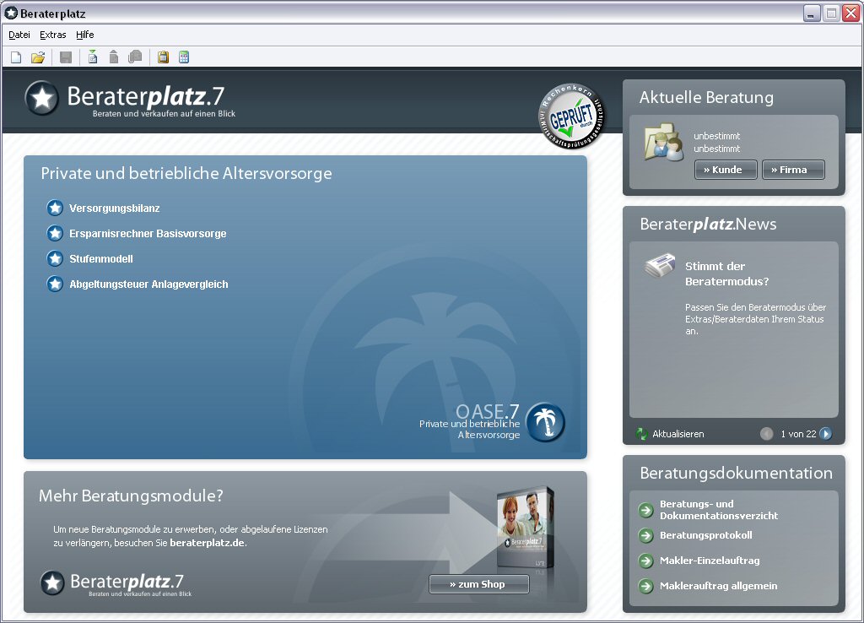Open Beratungs- und Dokumentationsverzicht link
Image resolution: width=864 pixels, height=623 pixels.
(719, 510)
